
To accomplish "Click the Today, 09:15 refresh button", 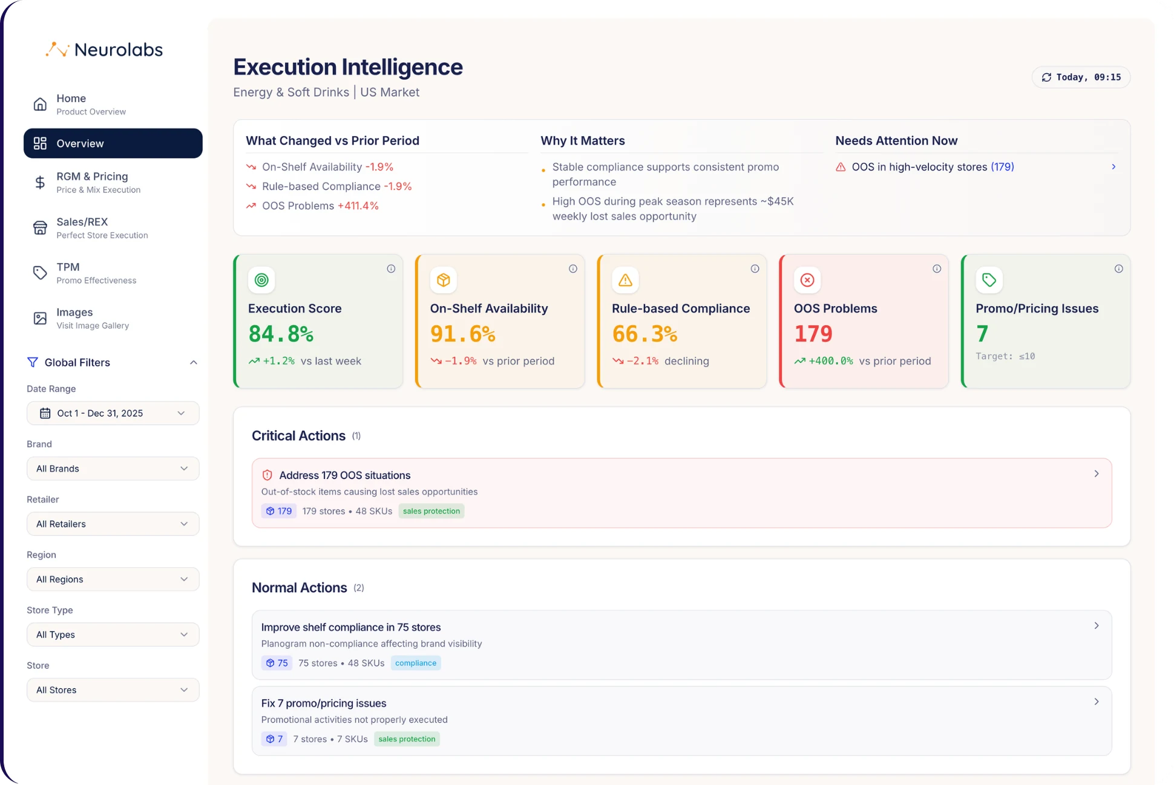I will (x=1081, y=77).
